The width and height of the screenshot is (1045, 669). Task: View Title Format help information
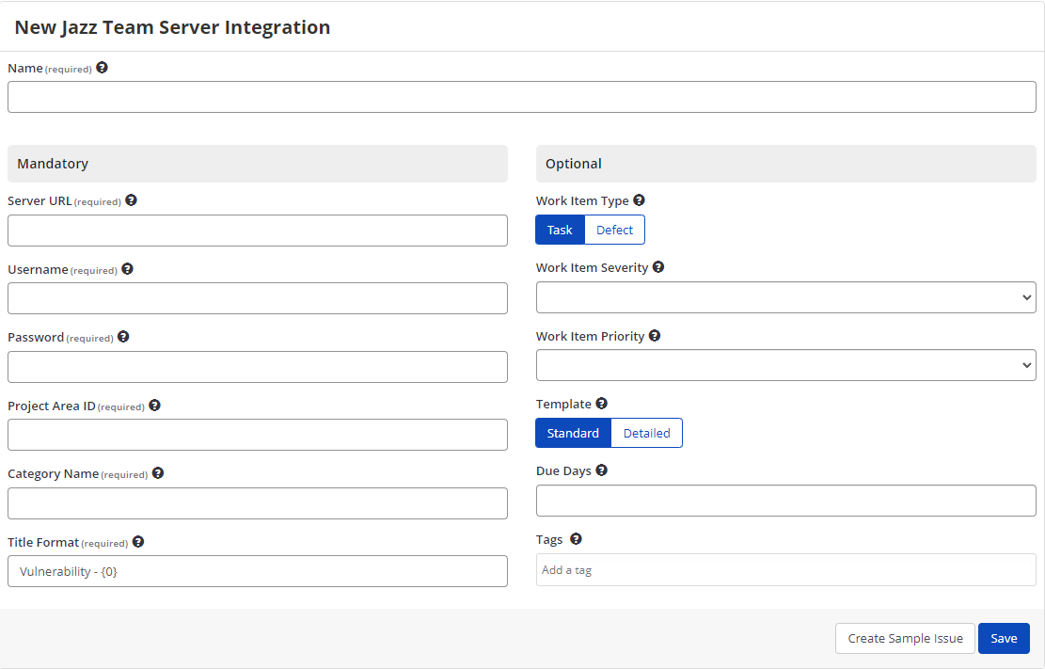138,541
